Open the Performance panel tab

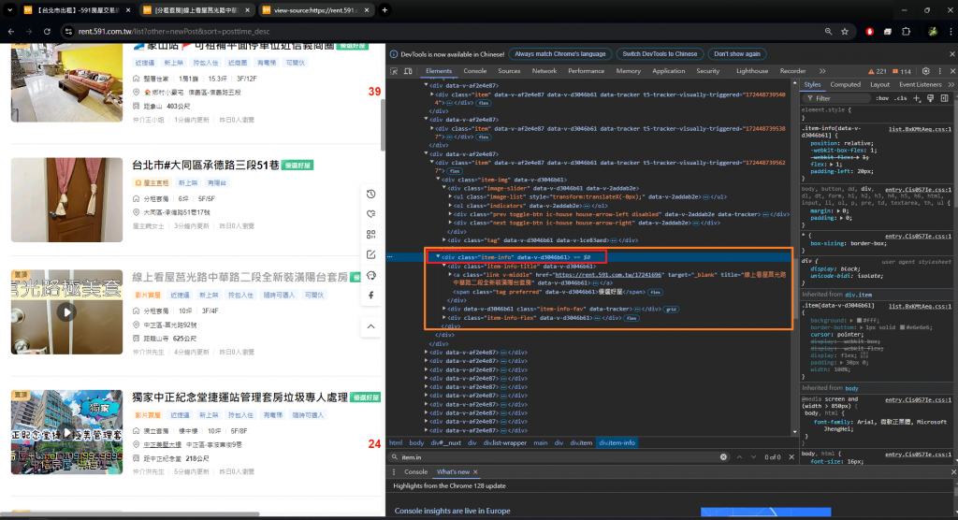[x=586, y=71]
